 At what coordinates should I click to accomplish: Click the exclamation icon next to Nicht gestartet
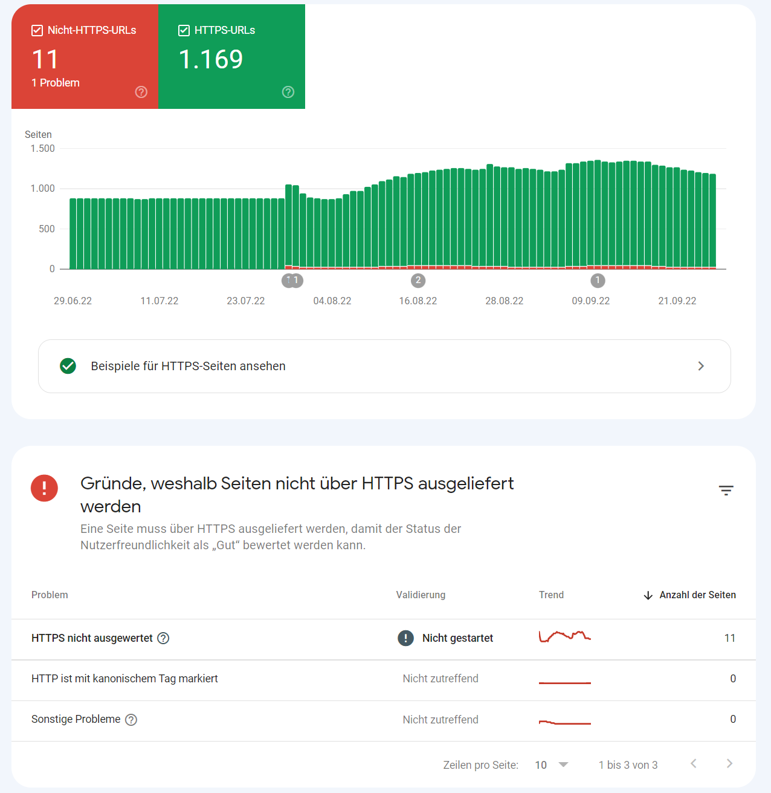pos(405,638)
